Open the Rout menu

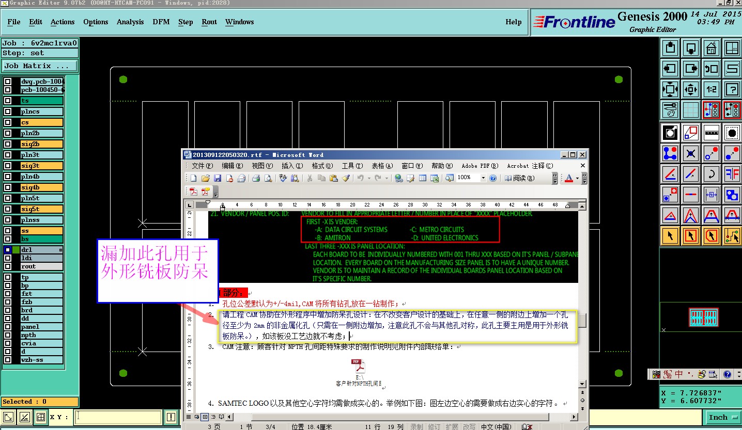[209, 22]
